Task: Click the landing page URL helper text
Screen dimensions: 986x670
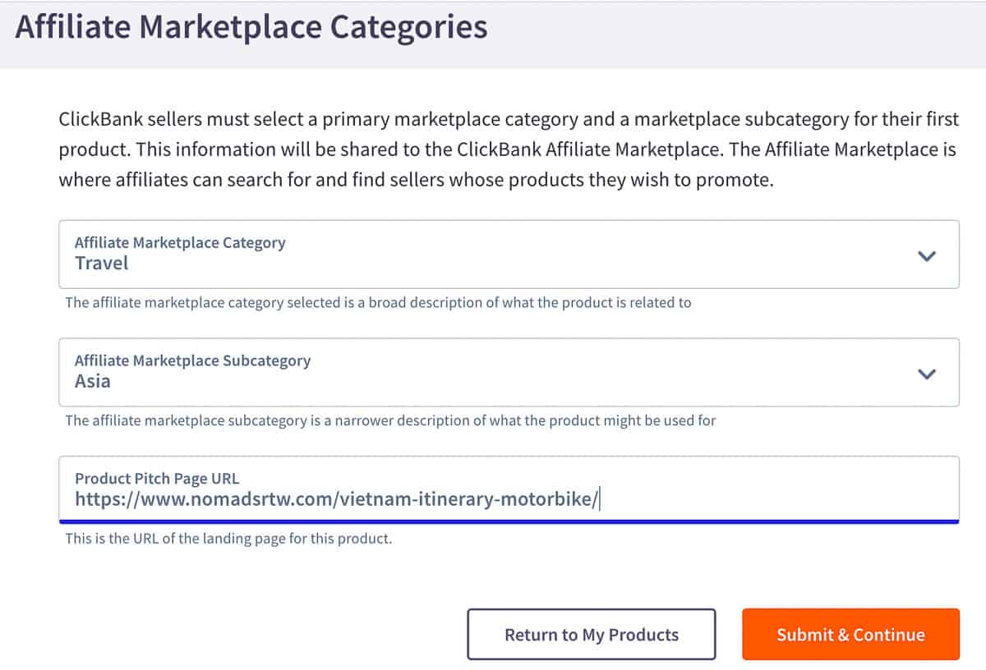Action: (228, 538)
